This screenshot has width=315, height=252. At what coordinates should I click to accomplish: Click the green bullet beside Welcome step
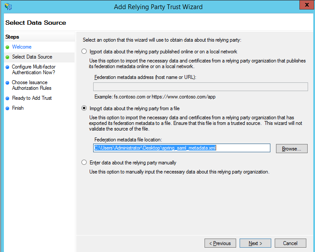click(x=7, y=47)
